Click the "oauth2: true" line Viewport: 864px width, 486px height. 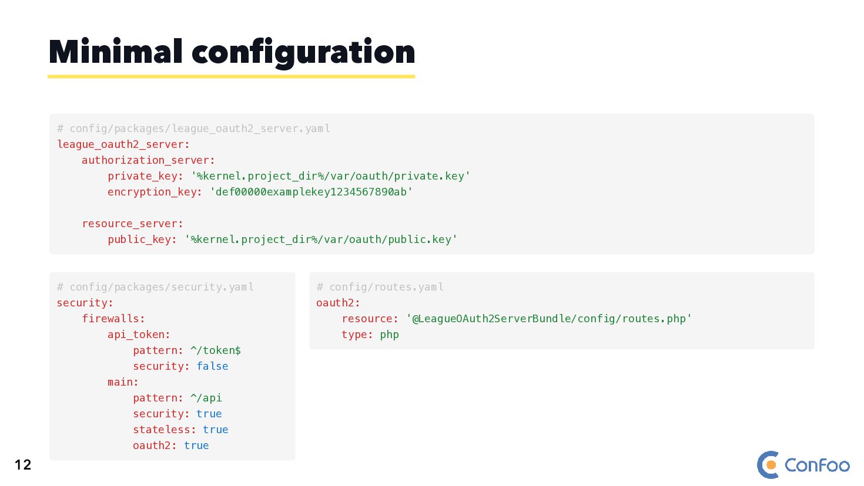pyautogui.click(x=170, y=446)
